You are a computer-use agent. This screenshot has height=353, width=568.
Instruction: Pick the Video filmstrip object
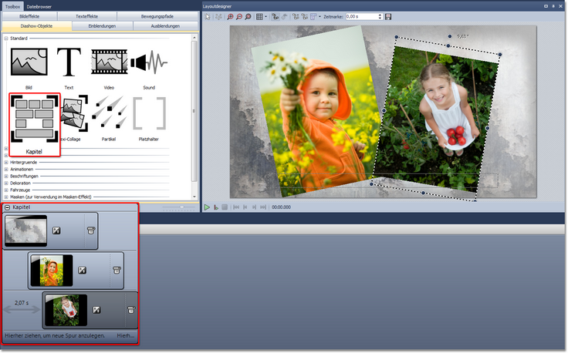(109, 62)
